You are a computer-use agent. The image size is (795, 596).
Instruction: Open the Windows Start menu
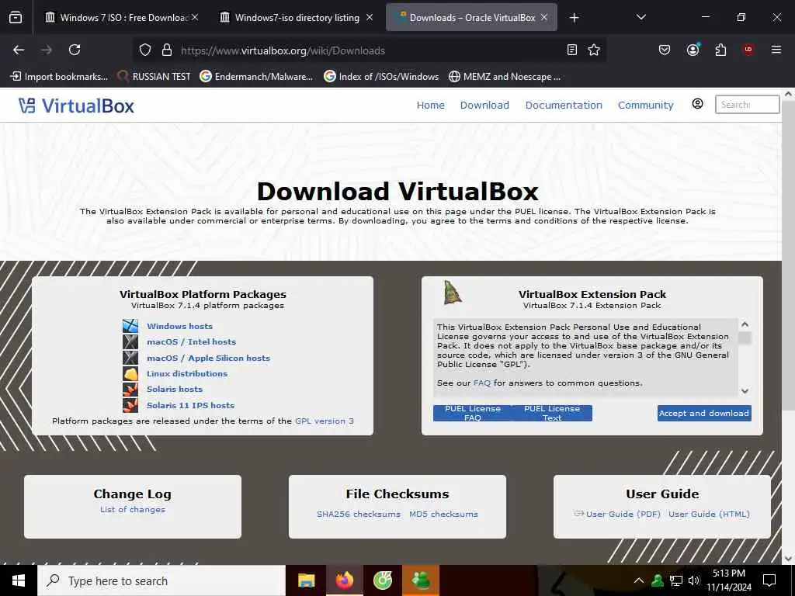click(19, 580)
